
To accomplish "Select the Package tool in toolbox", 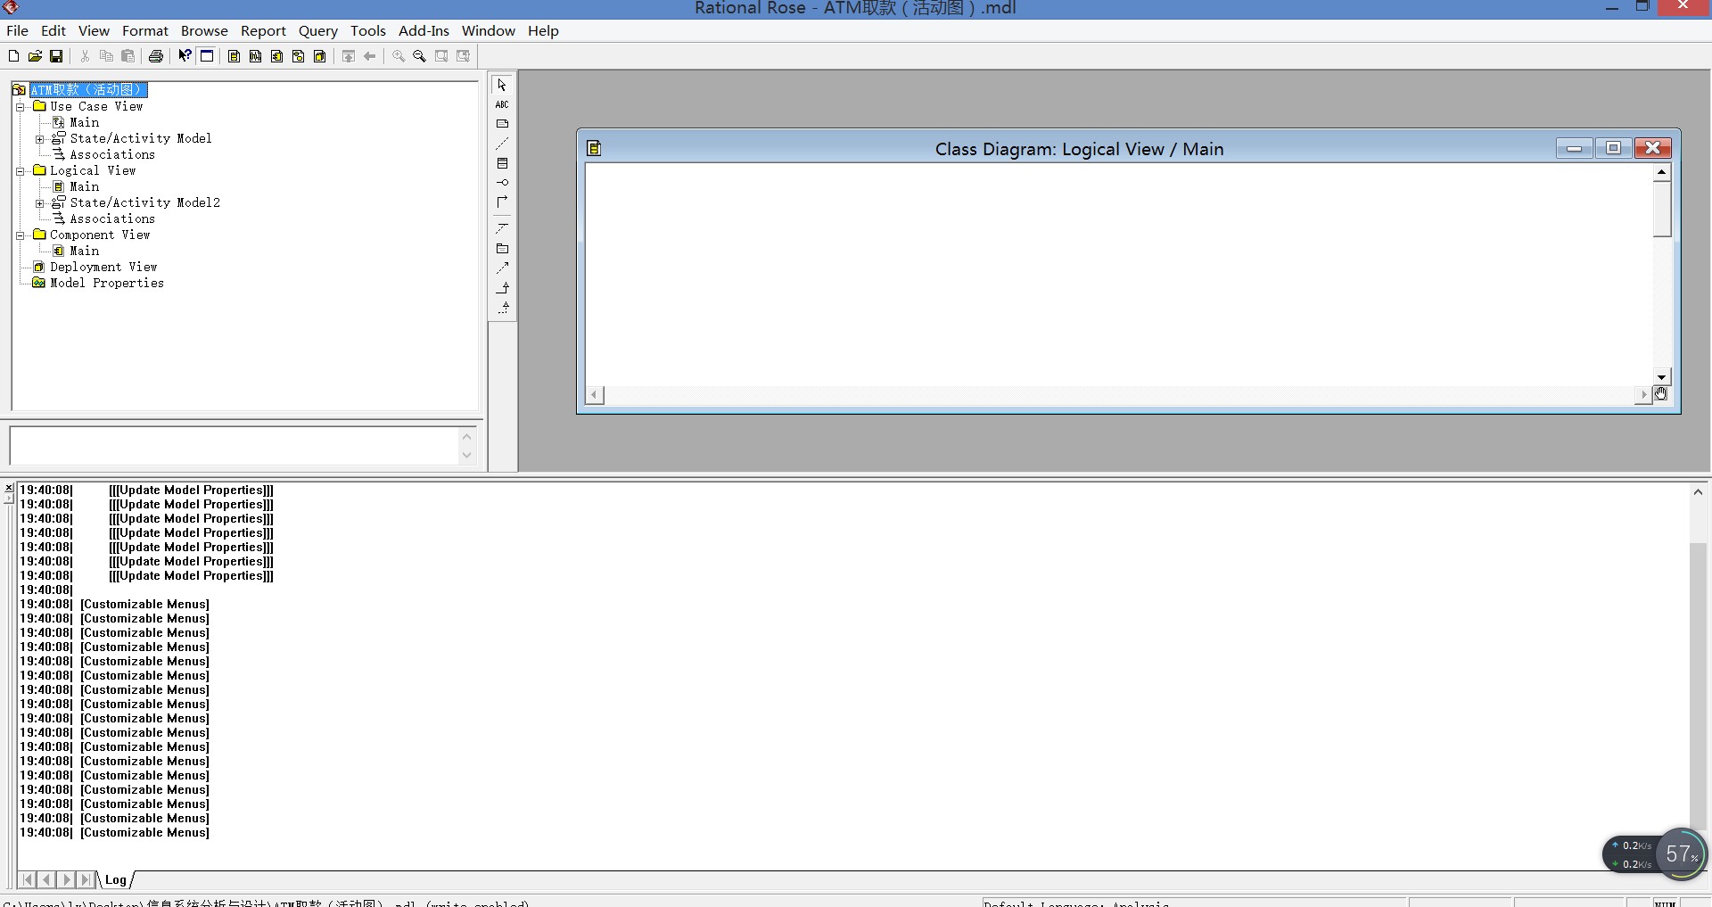I will pyautogui.click(x=503, y=249).
